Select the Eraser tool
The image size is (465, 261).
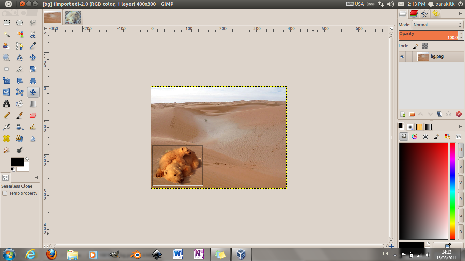[33, 115]
